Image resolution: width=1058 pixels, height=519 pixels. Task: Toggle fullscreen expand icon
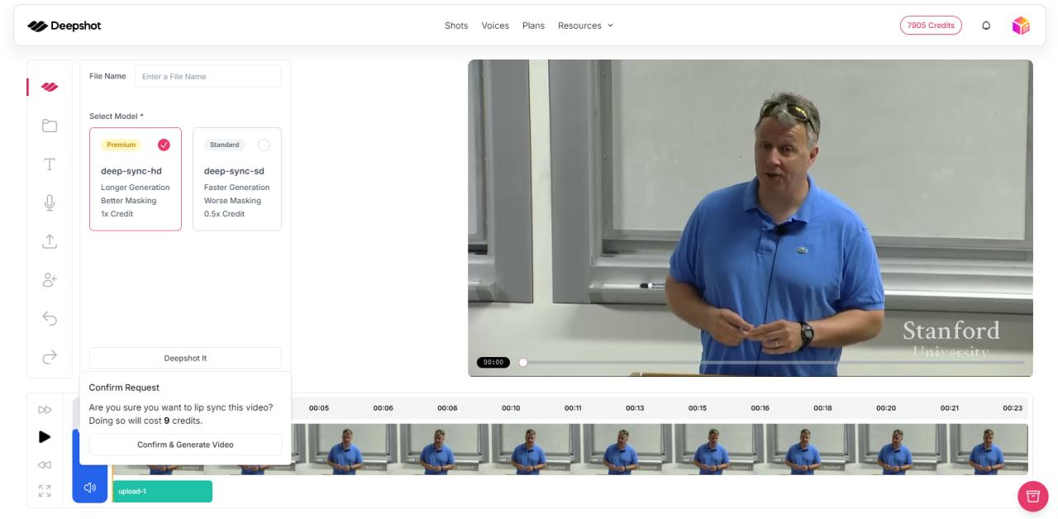point(45,491)
